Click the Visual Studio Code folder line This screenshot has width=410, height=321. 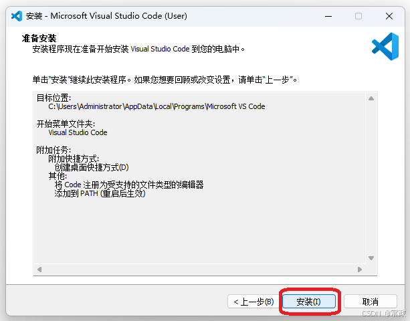click(x=78, y=132)
